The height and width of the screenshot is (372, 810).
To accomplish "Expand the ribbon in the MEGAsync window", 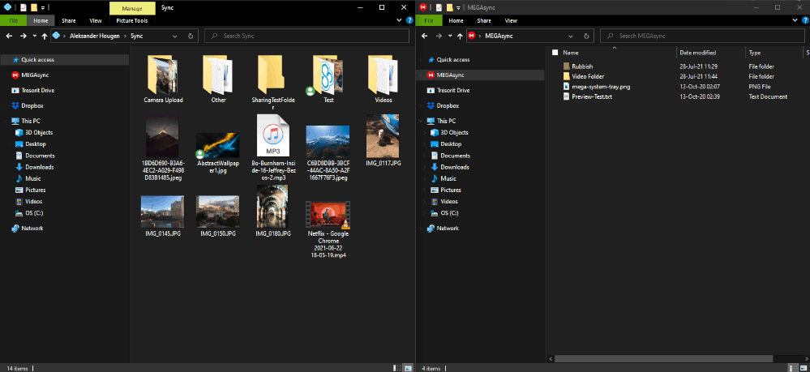I will coord(796,19).
